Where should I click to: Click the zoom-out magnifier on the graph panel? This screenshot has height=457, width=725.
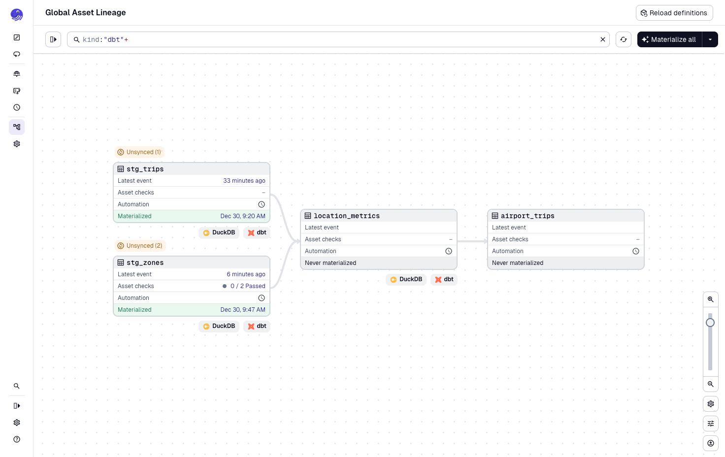coord(710,384)
